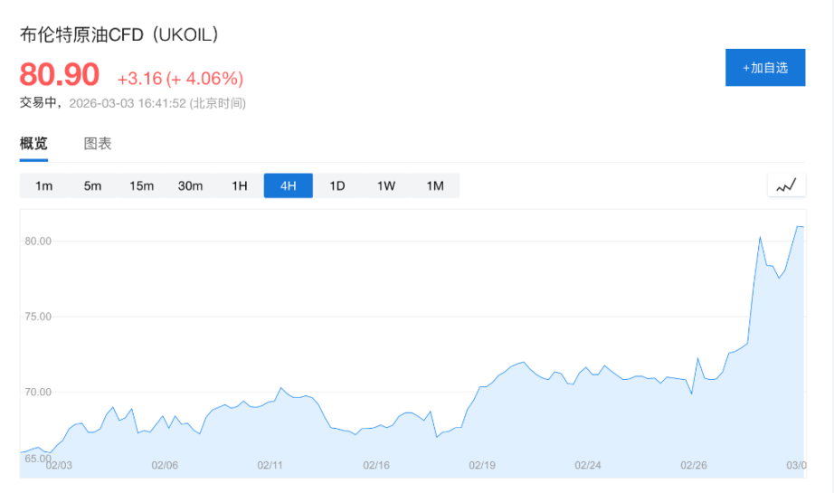The height and width of the screenshot is (493, 834).
Task: Switch to 1D daily chart
Action: pyautogui.click(x=337, y=186)
